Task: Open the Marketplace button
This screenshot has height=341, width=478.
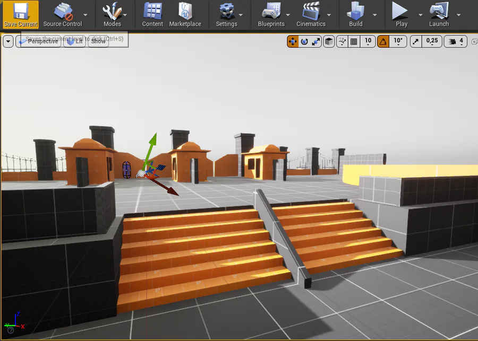Action: point(185,15)
